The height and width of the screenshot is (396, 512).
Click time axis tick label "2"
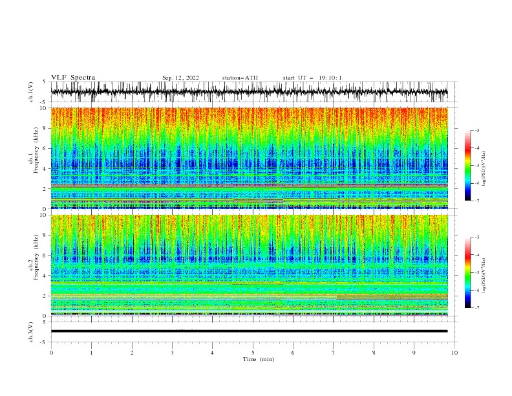[132, 353]
